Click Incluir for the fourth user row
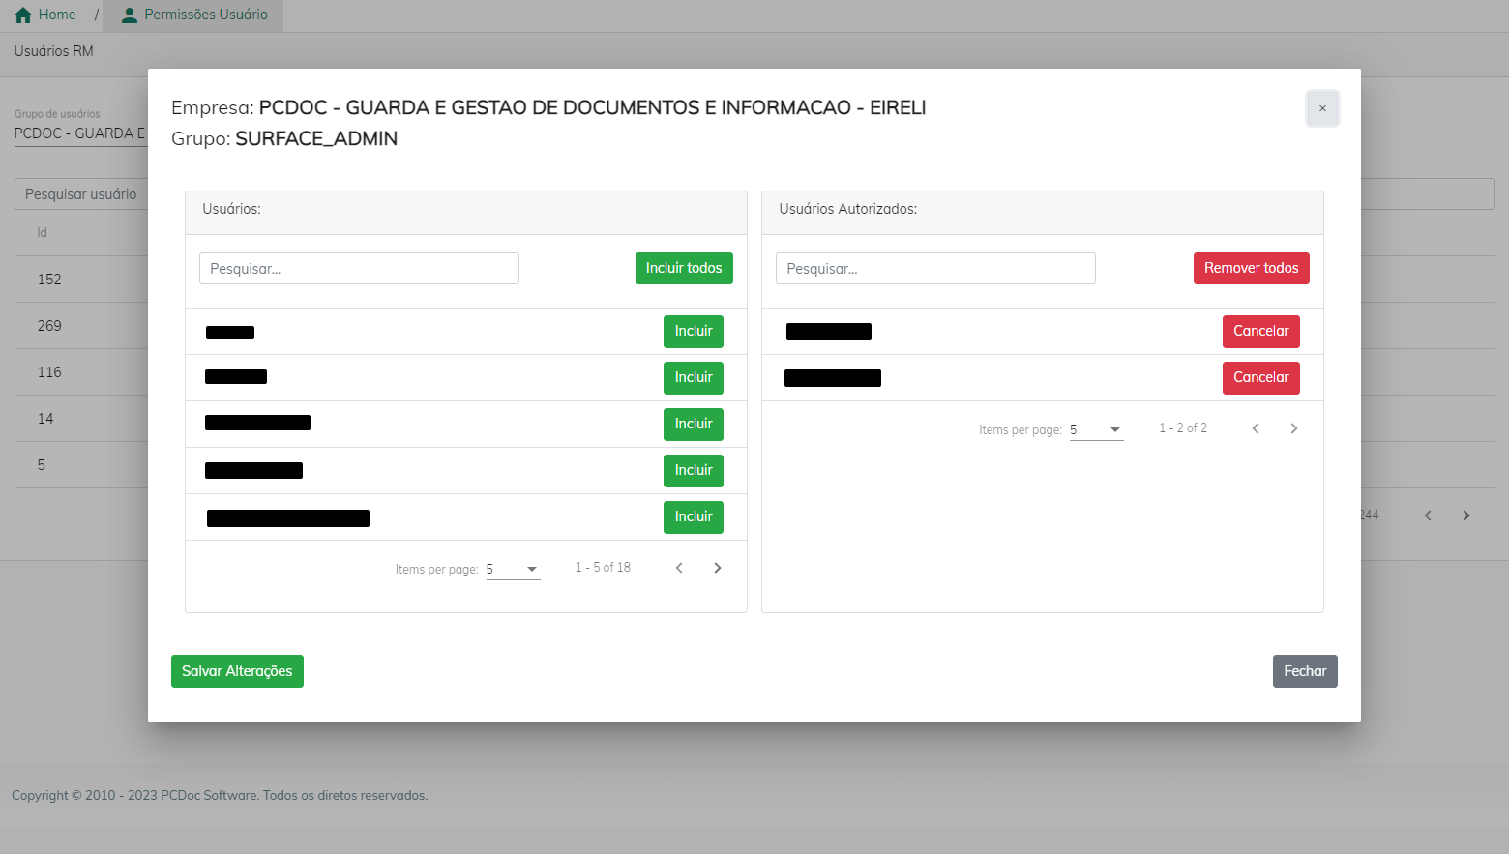Image resolution: width=1509 pixels, height=854 pixels. coord(694,470)
